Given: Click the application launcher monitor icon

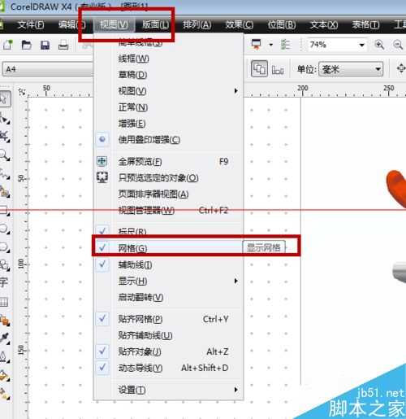Looking at the screenshot, I should (256, 44).
